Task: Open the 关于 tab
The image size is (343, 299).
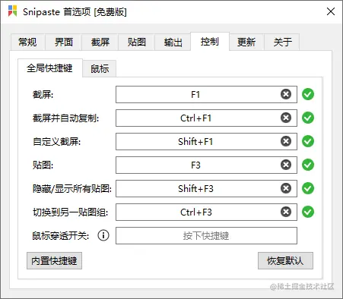Action: [x=282, y=42]
